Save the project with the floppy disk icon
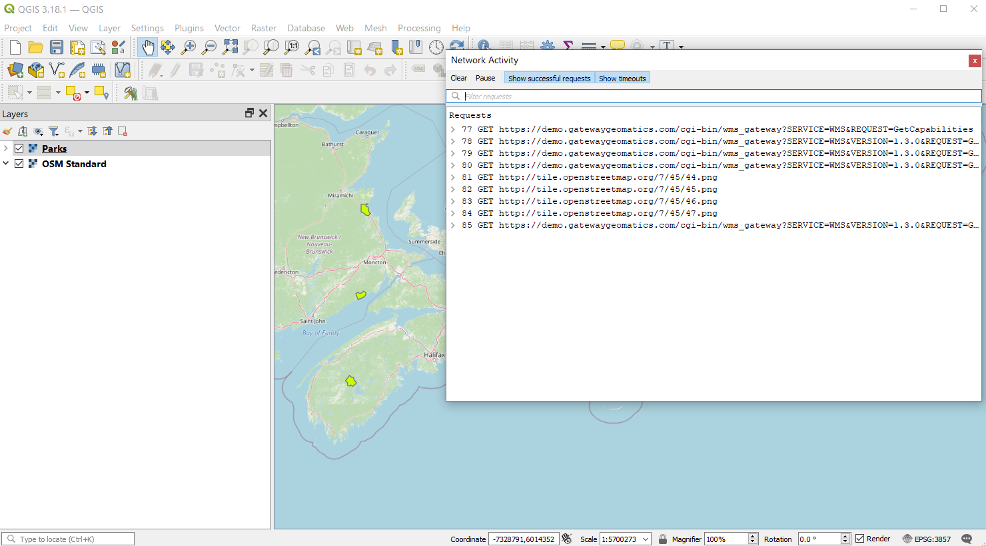 (x=57, y=47)
